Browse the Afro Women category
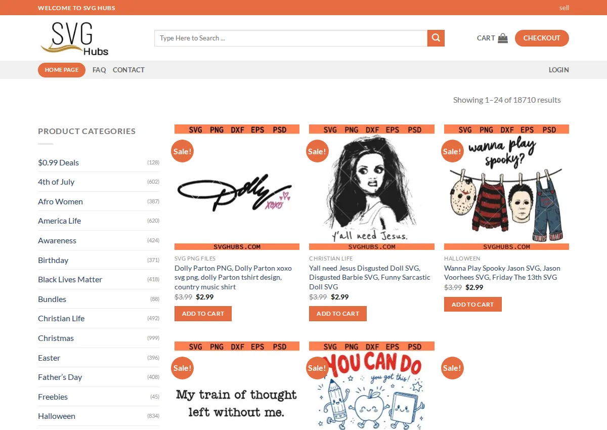 [60, 201]
